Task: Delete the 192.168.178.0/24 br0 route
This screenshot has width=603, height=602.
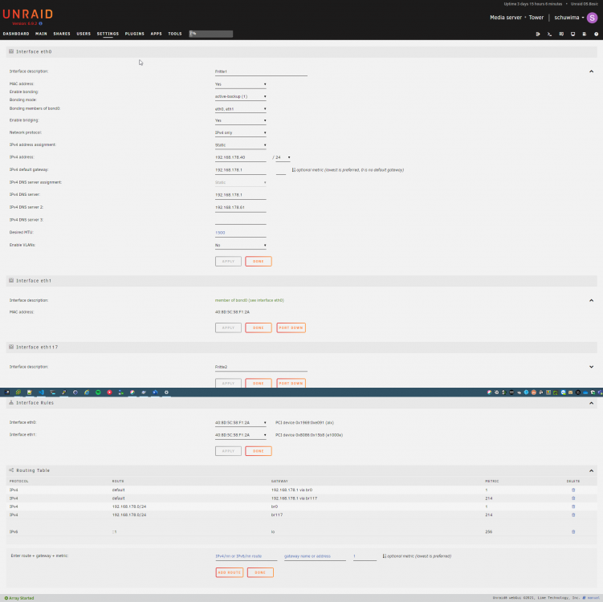Action: coord(573,506)
